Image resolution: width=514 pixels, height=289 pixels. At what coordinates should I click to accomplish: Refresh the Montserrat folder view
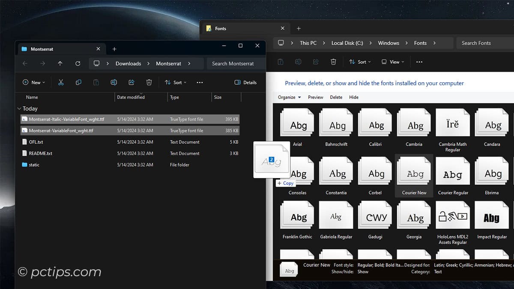click(78, 63)
